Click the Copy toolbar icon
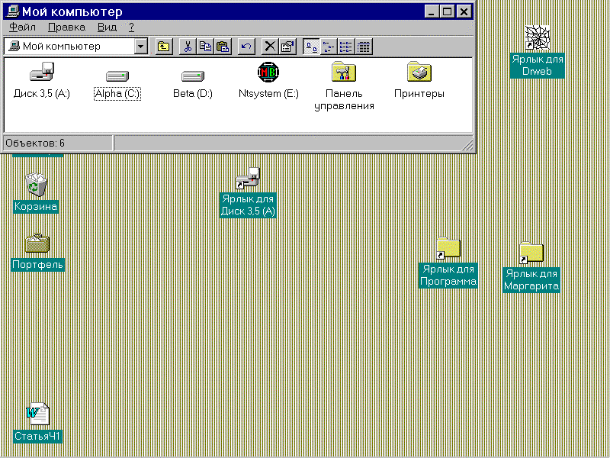610x458 pixels. (205, 47)
